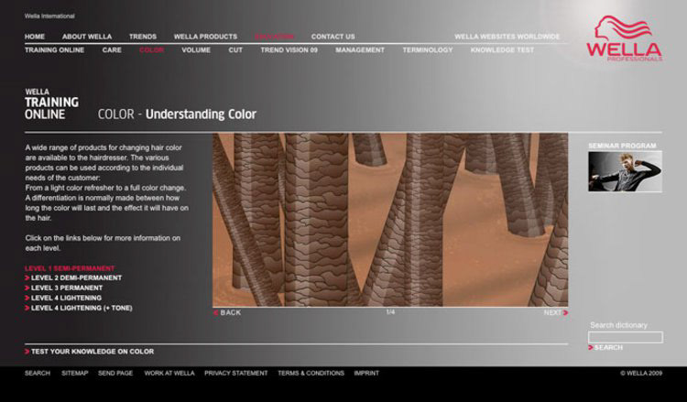This screenshot has height=402, width=687.
Task: Open the CONTACT US page
Action: [x=333, y=37]
